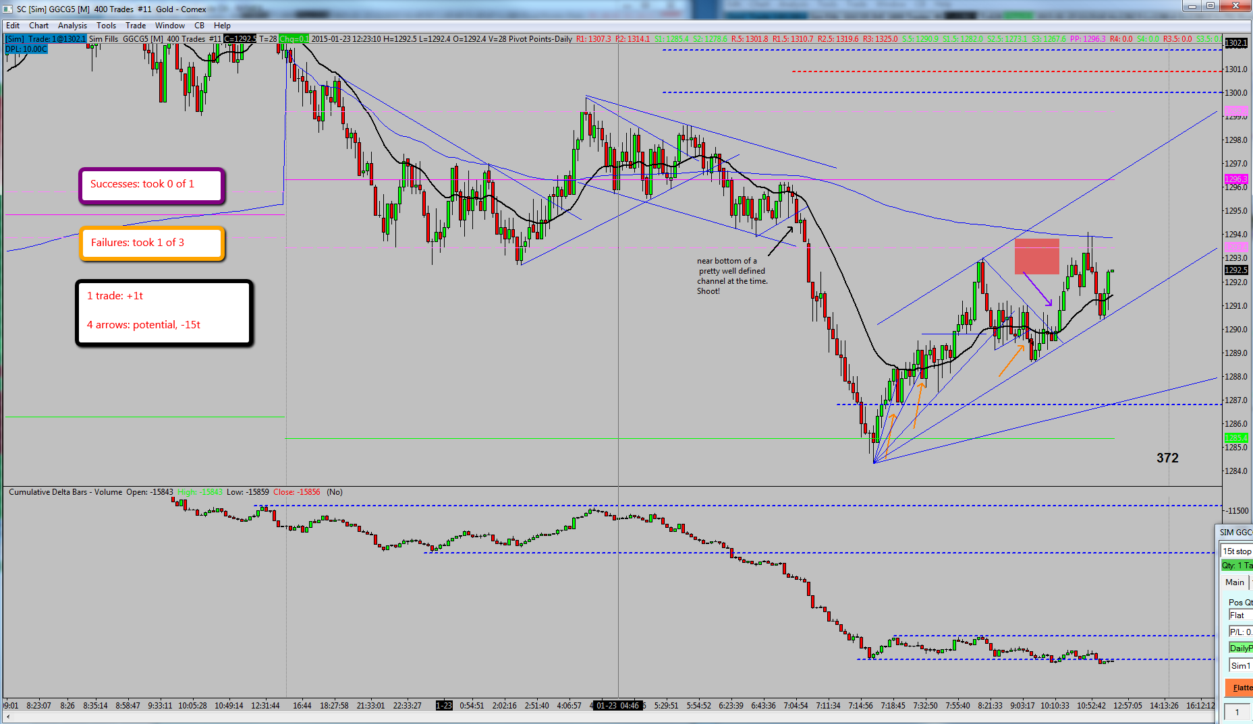
Task: Click the 'Close: -15856' delta value
Action: (x=297, y=492)
